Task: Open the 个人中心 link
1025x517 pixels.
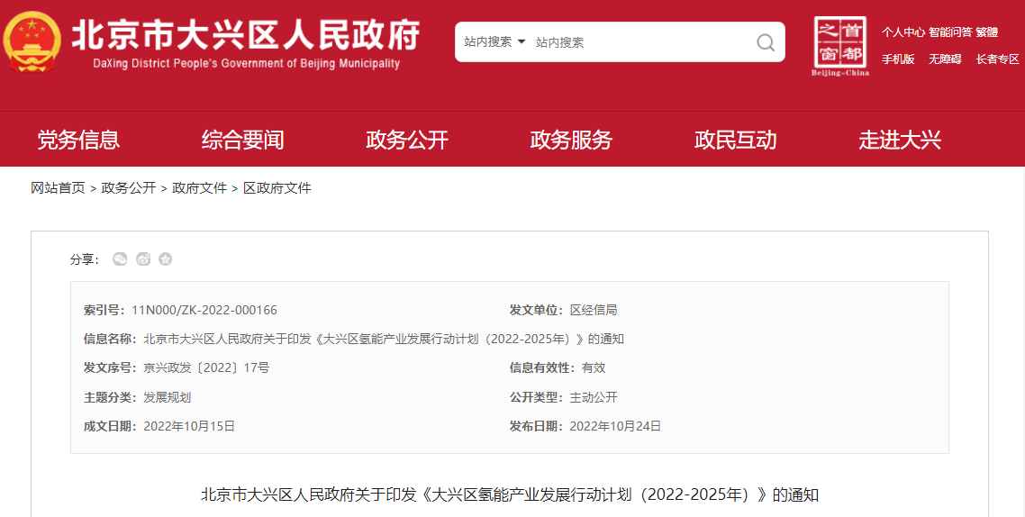Action: click(903, 32)
